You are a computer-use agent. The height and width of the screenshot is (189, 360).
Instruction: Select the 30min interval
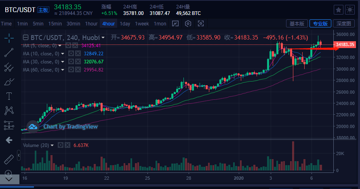[73, 23]
